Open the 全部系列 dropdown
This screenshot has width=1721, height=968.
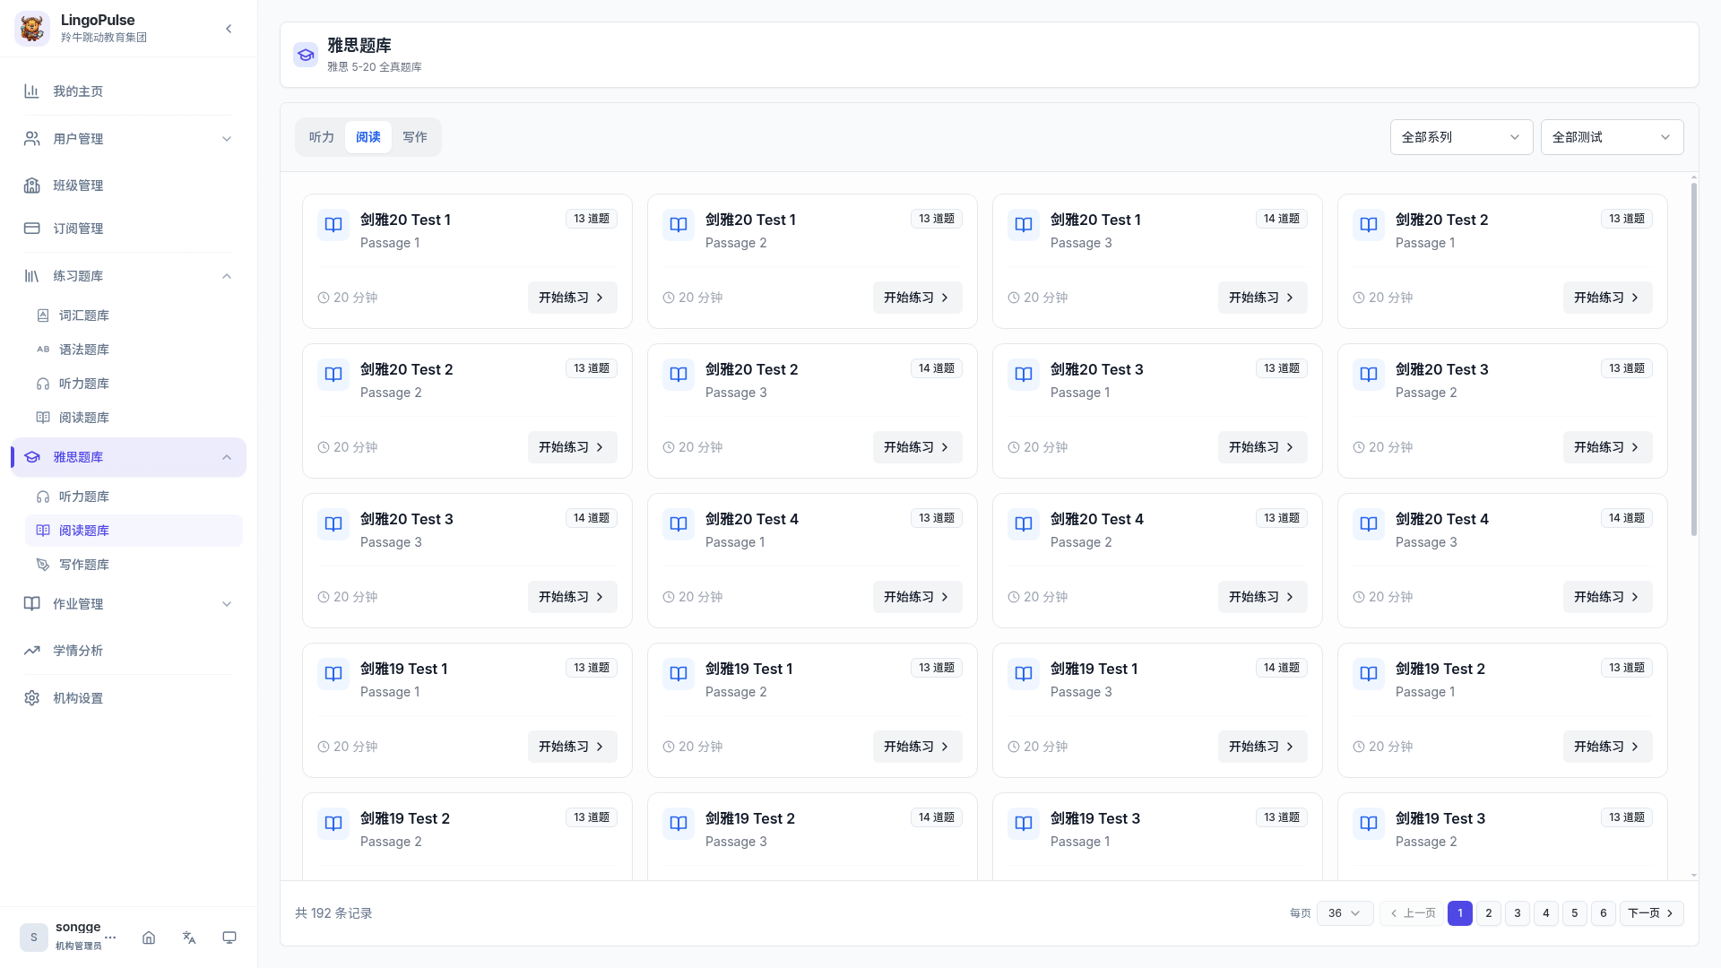tap(1461, 137)
